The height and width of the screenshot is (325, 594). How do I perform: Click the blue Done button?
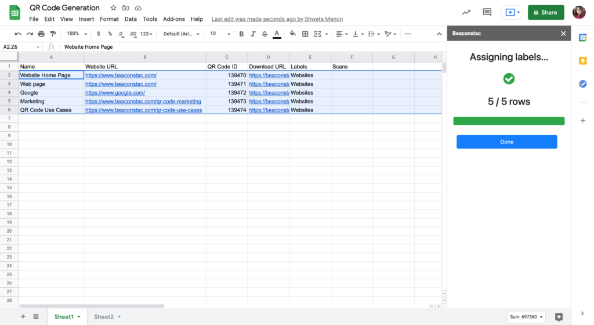(x=506, y=142)
